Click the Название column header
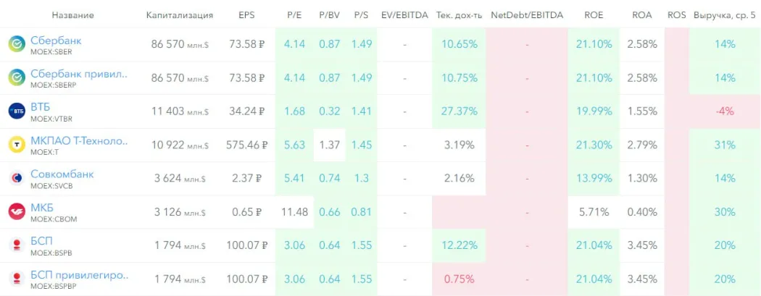Viewport: 761px width, 296px height. click(x=73, y=15)
